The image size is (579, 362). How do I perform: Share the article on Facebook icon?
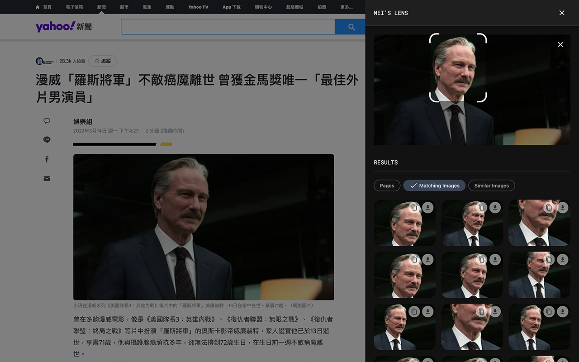coord(47,159)
